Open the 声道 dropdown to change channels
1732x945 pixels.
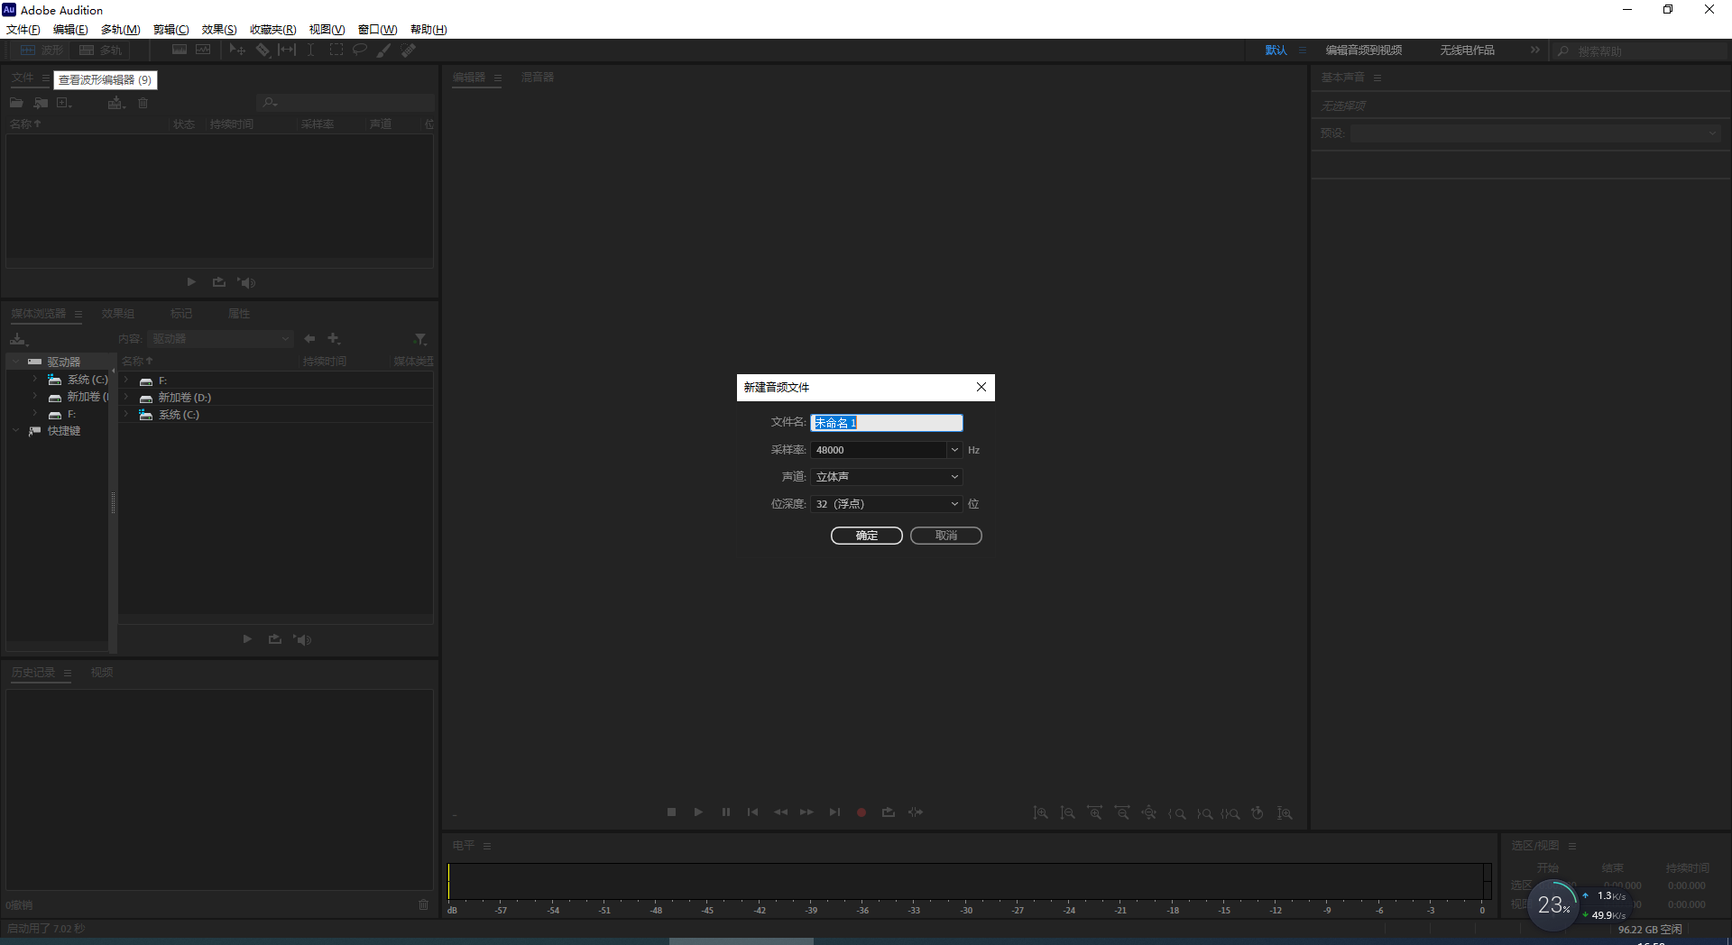tap(954, 476)
